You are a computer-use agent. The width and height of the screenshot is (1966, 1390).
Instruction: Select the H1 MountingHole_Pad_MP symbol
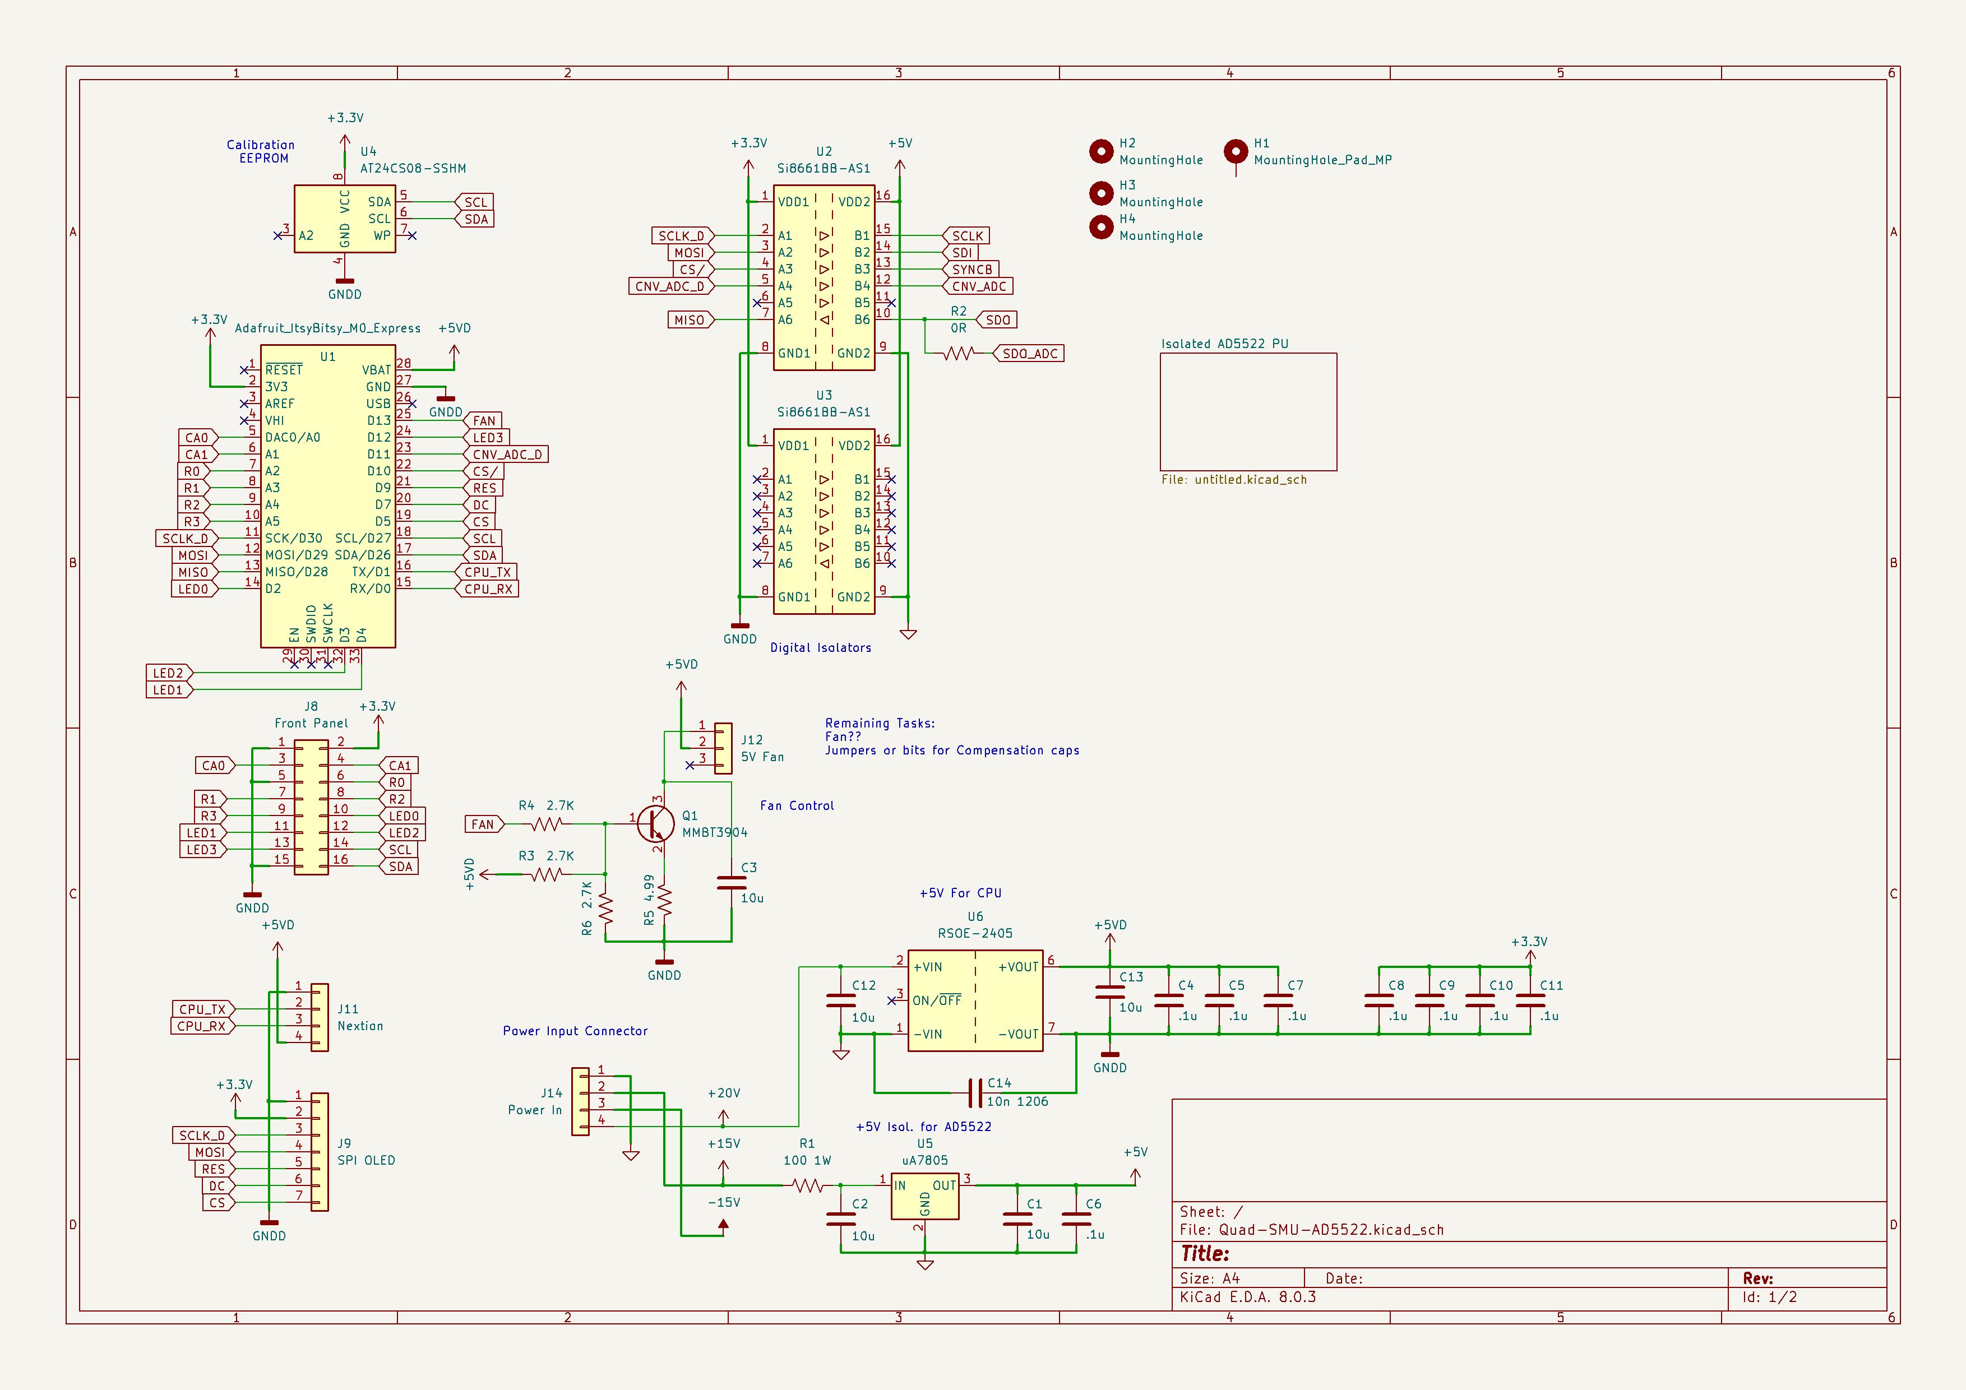[1236, 151]
